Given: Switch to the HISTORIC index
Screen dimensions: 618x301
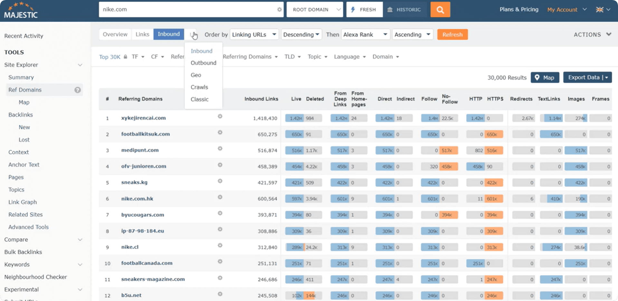Looking at the screenshot, I should click(404, 10).
